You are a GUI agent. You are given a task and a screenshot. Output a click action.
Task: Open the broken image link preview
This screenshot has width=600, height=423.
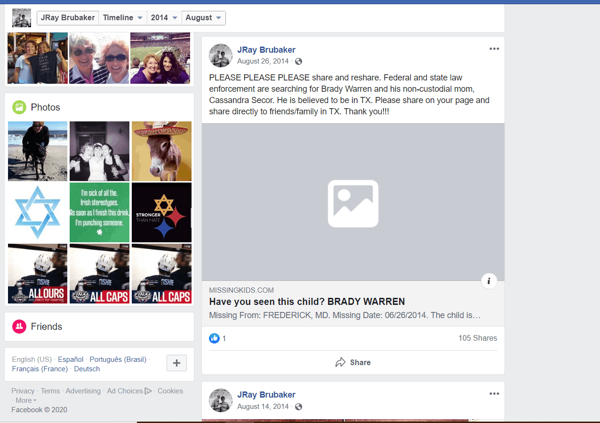pos(353,202)
